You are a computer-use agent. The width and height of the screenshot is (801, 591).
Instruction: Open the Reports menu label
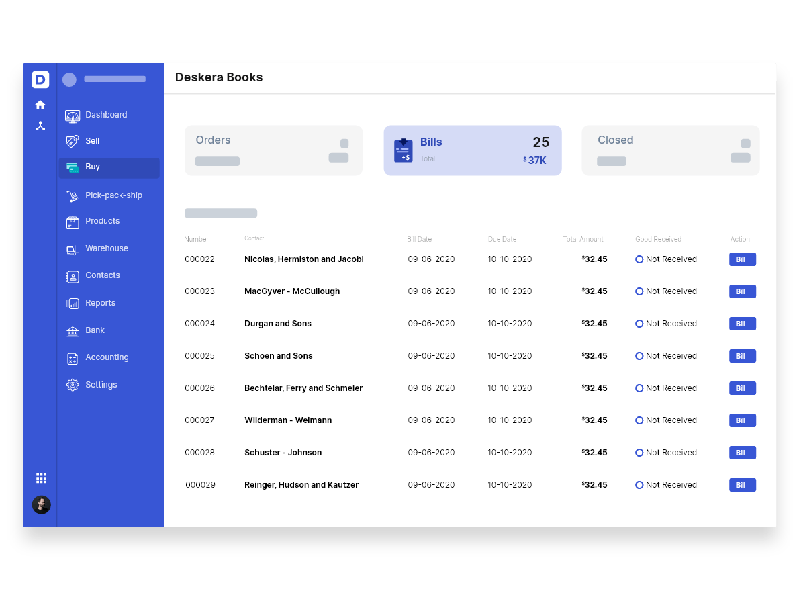pos(101,302)
